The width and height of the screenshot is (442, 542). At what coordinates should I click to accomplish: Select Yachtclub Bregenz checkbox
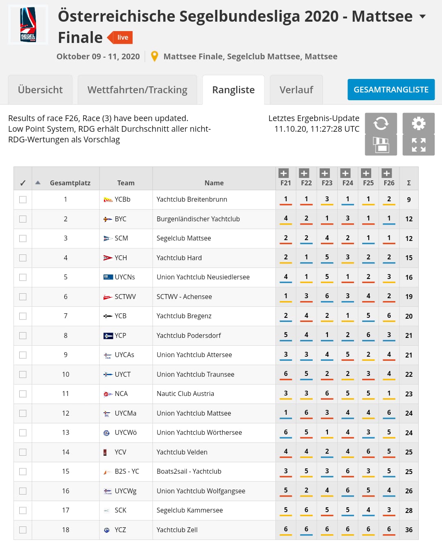pyautogui.click(x=23, y=316)
